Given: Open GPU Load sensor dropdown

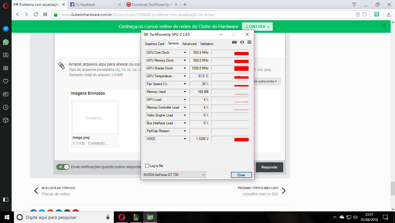Looking at the screenshot, I should [185, 100].
